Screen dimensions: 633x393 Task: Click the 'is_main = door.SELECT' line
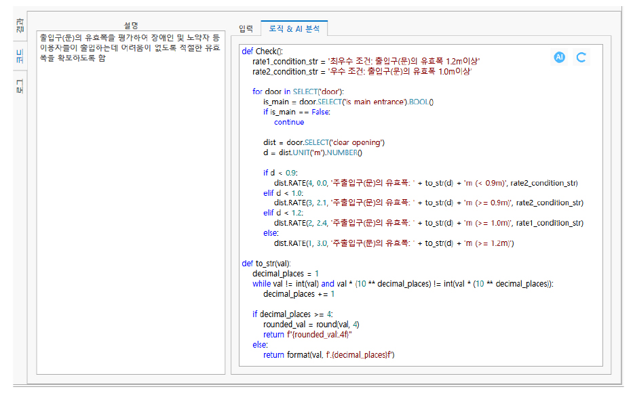tap(349, 102)
